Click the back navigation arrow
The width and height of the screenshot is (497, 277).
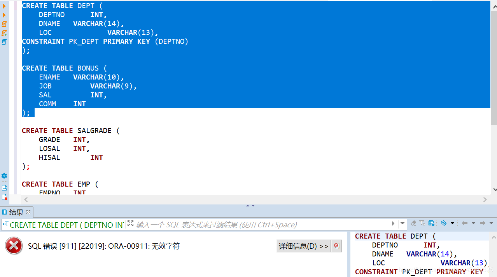click(464, 223)
